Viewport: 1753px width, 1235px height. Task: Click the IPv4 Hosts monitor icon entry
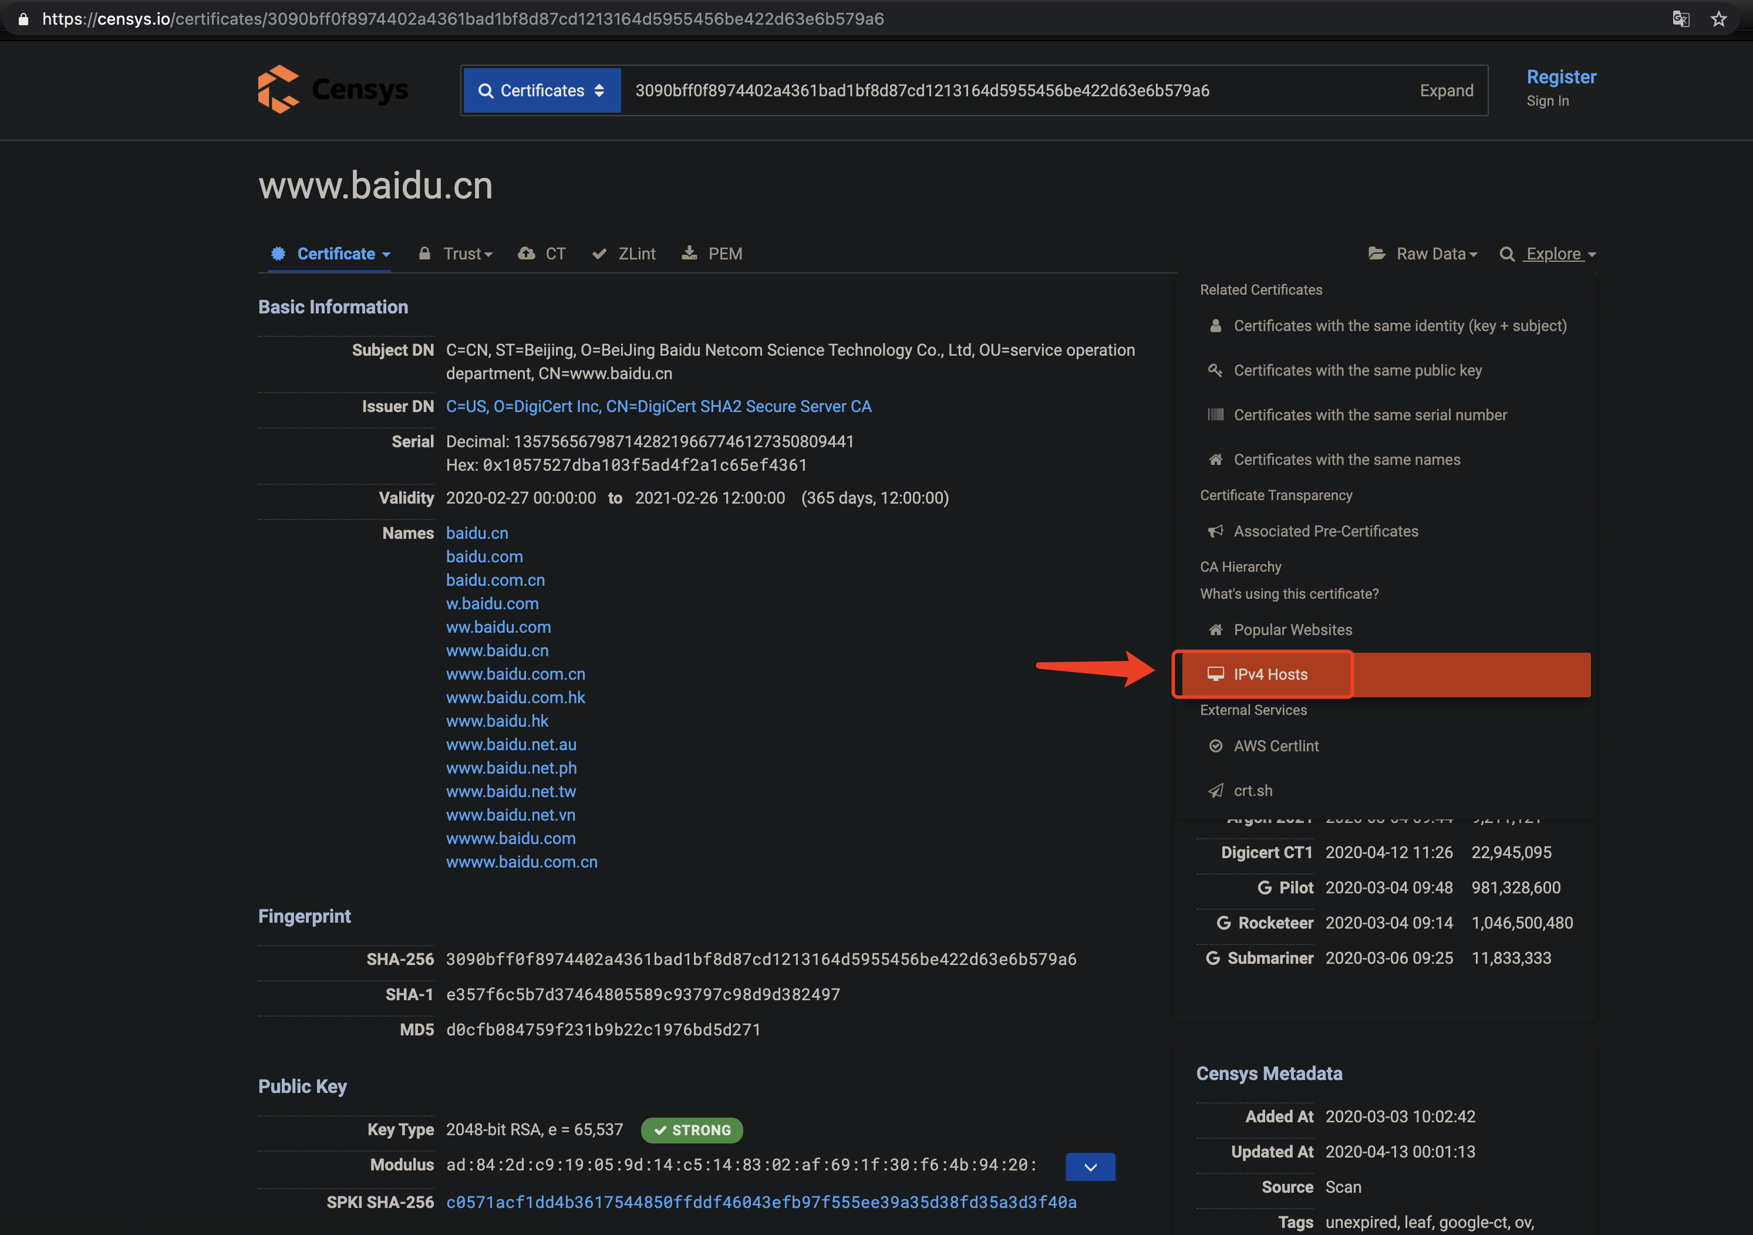(1270, 674)
